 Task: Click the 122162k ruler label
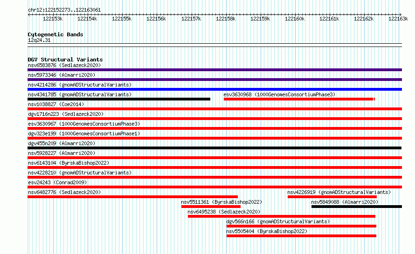364,19
